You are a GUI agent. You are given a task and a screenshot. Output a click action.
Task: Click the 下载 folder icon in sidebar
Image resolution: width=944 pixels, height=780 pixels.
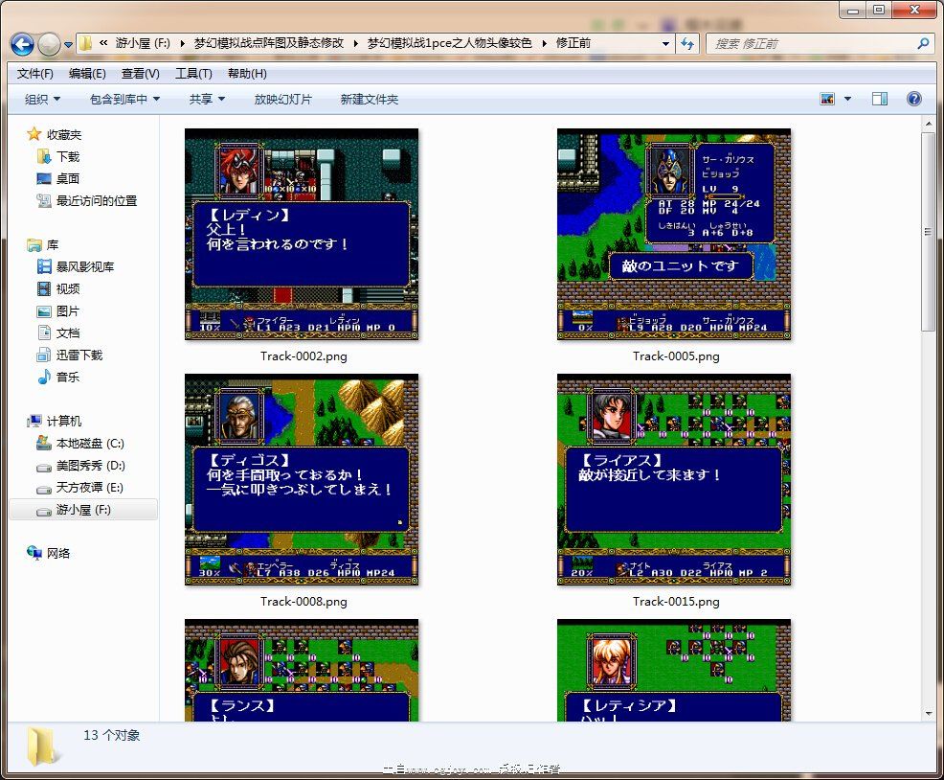[x=43, y=156]
